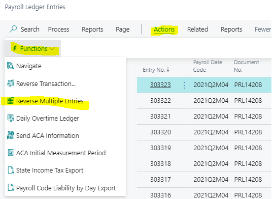
Task: Select the Related tab
Action: [x=198, y=30]
